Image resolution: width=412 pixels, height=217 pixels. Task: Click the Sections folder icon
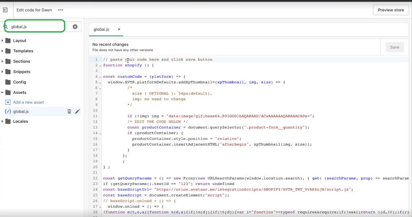[8, 61]
